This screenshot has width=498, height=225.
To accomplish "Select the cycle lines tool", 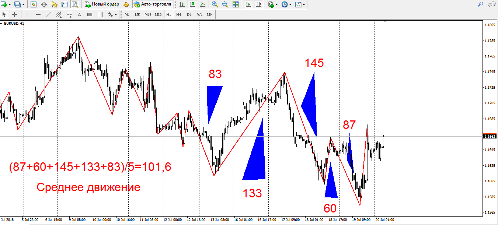I will [x=100, y=14].
